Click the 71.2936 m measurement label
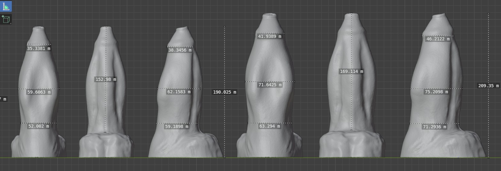The width and height of the screenshot is (501, 171). 434,127
